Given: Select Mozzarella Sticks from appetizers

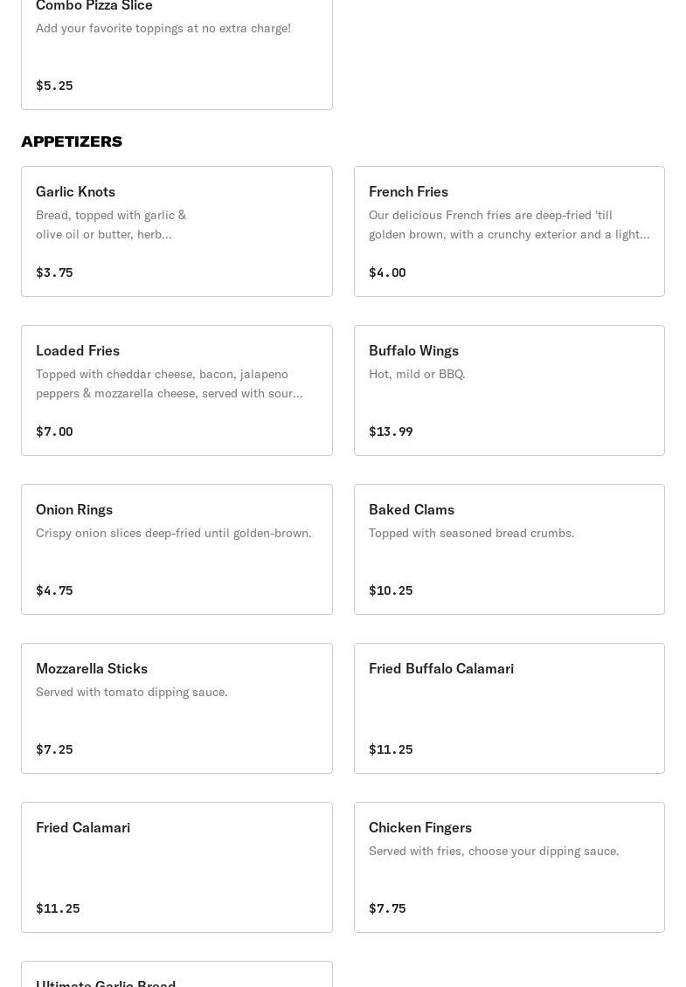Looking at the screenshot, I should click(177, 707).
